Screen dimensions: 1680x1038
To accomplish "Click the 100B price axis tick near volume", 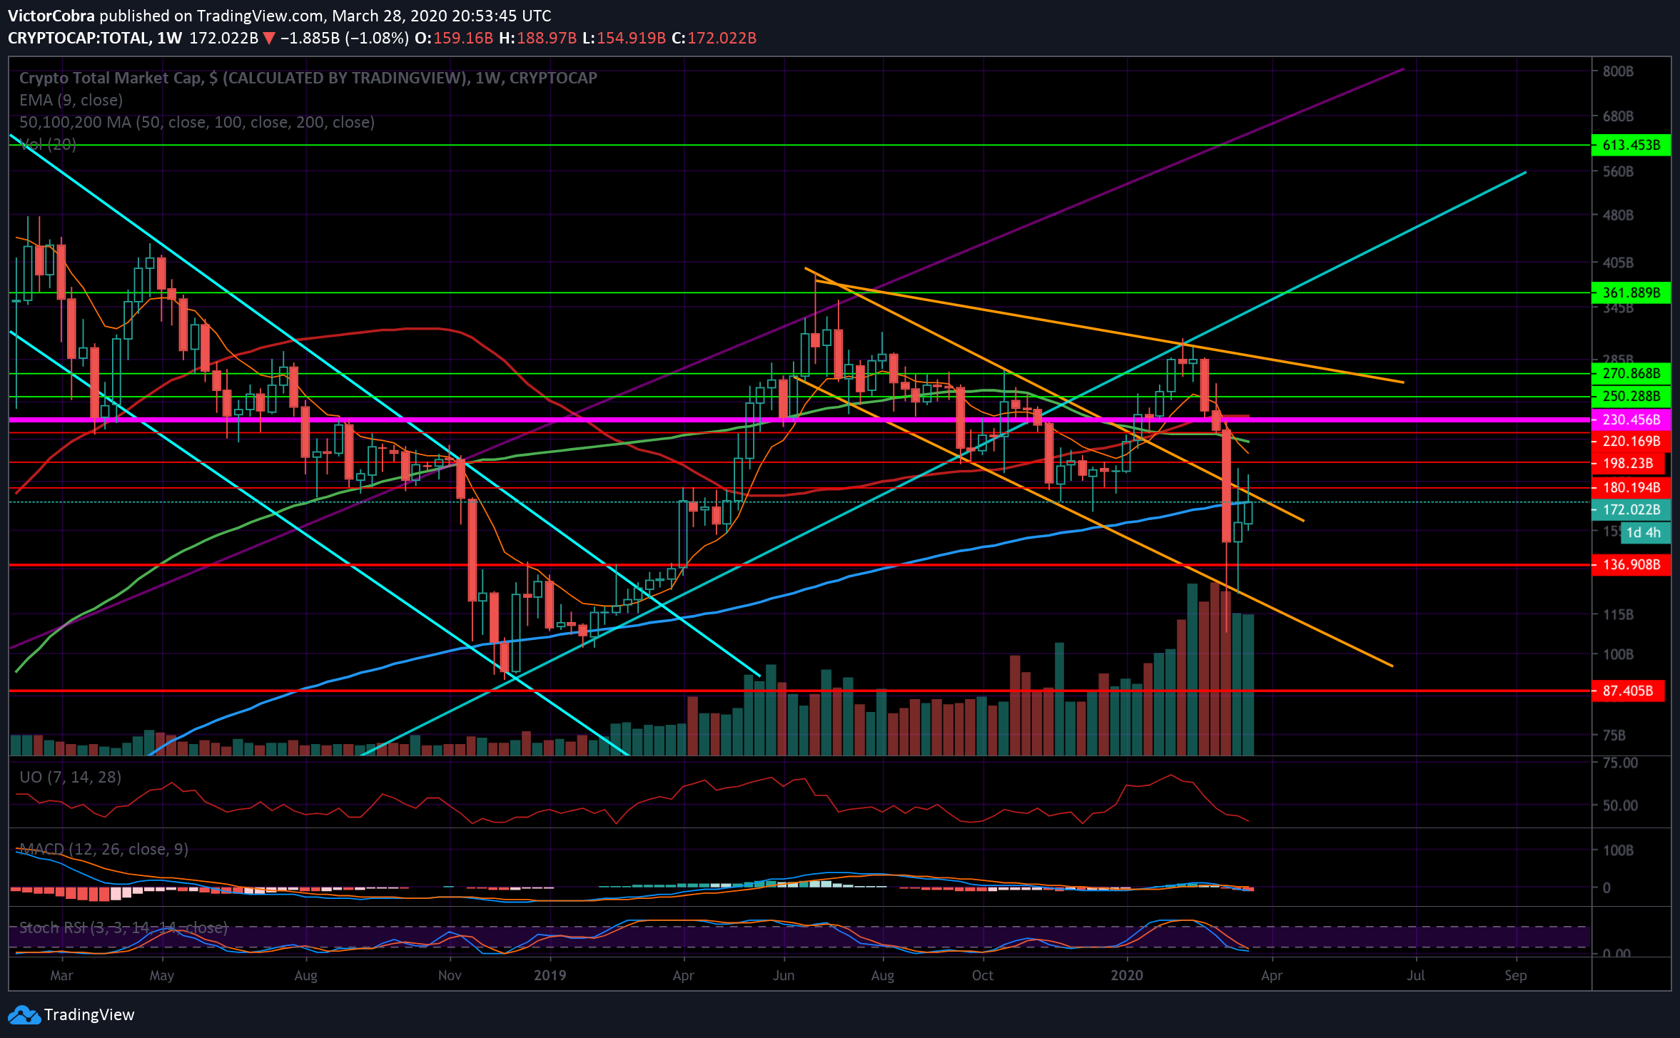I will (1618, 654).
